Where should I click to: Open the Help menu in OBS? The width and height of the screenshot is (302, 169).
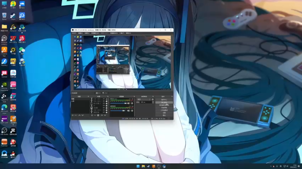[x=128, y=33]
